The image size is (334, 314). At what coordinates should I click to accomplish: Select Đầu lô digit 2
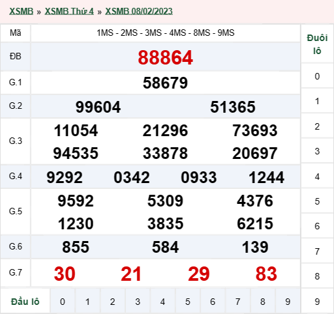(x=112, y=302)
